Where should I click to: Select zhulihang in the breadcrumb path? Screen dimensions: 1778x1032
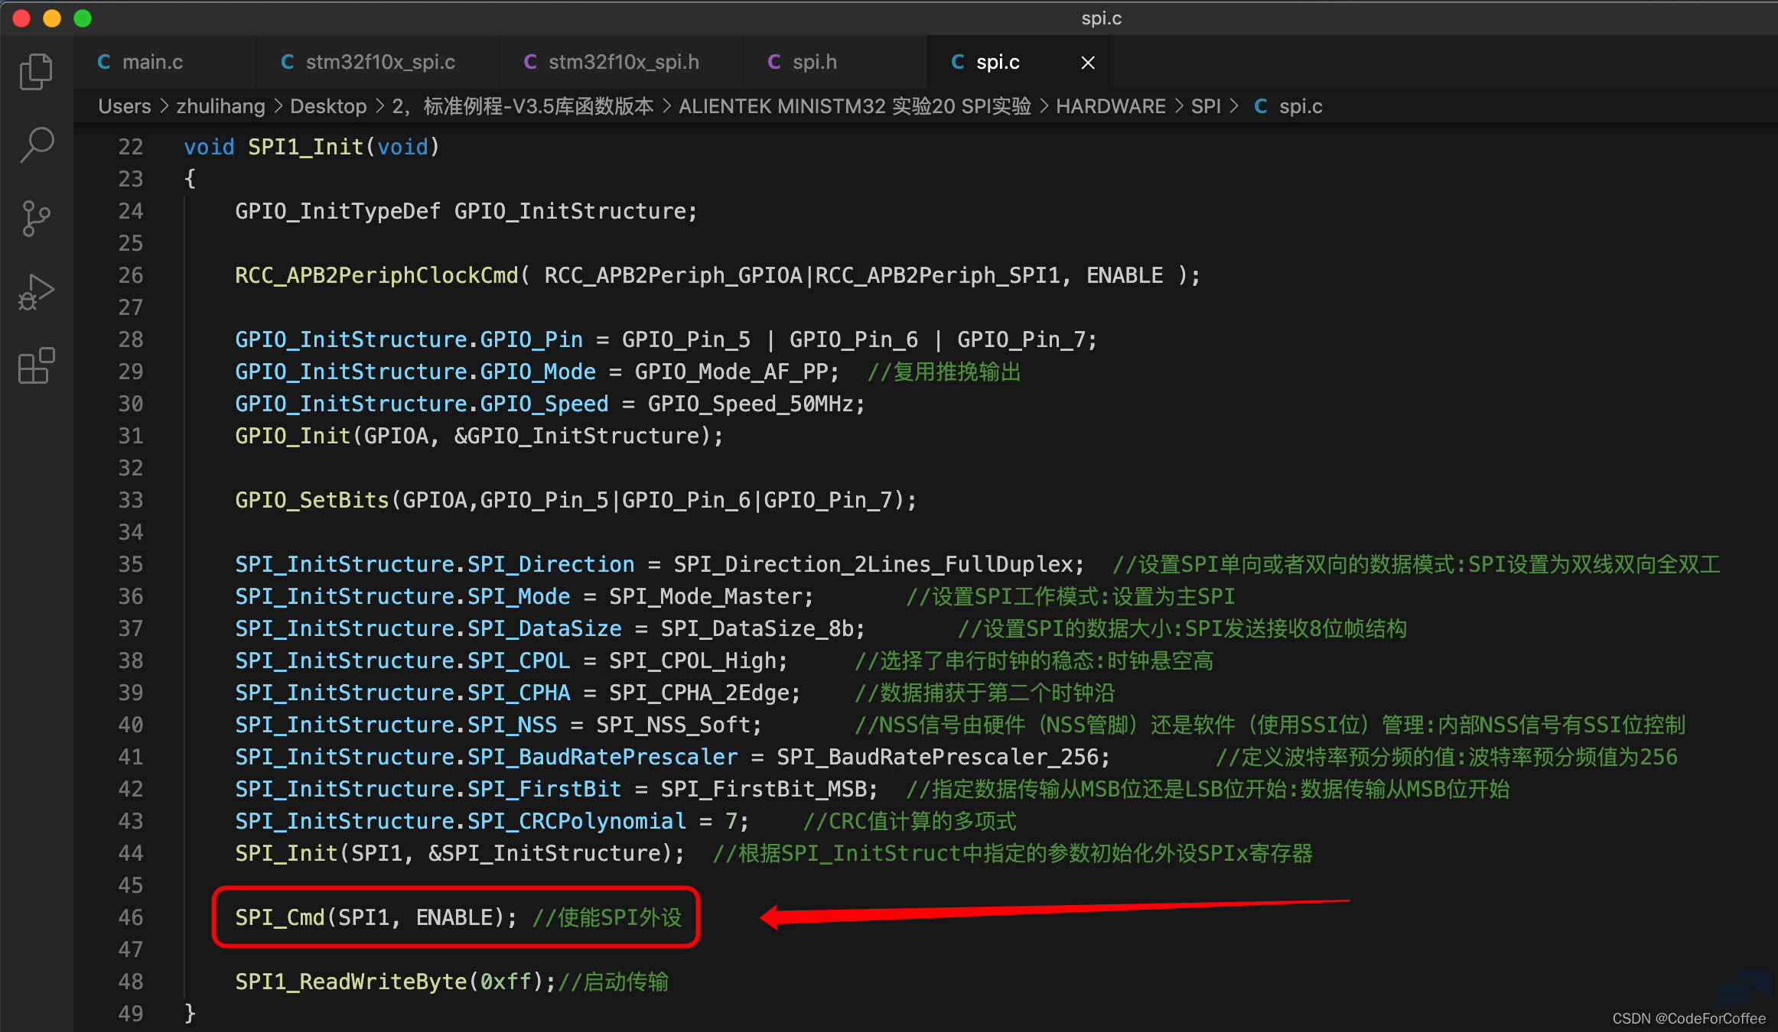point(220,106)
